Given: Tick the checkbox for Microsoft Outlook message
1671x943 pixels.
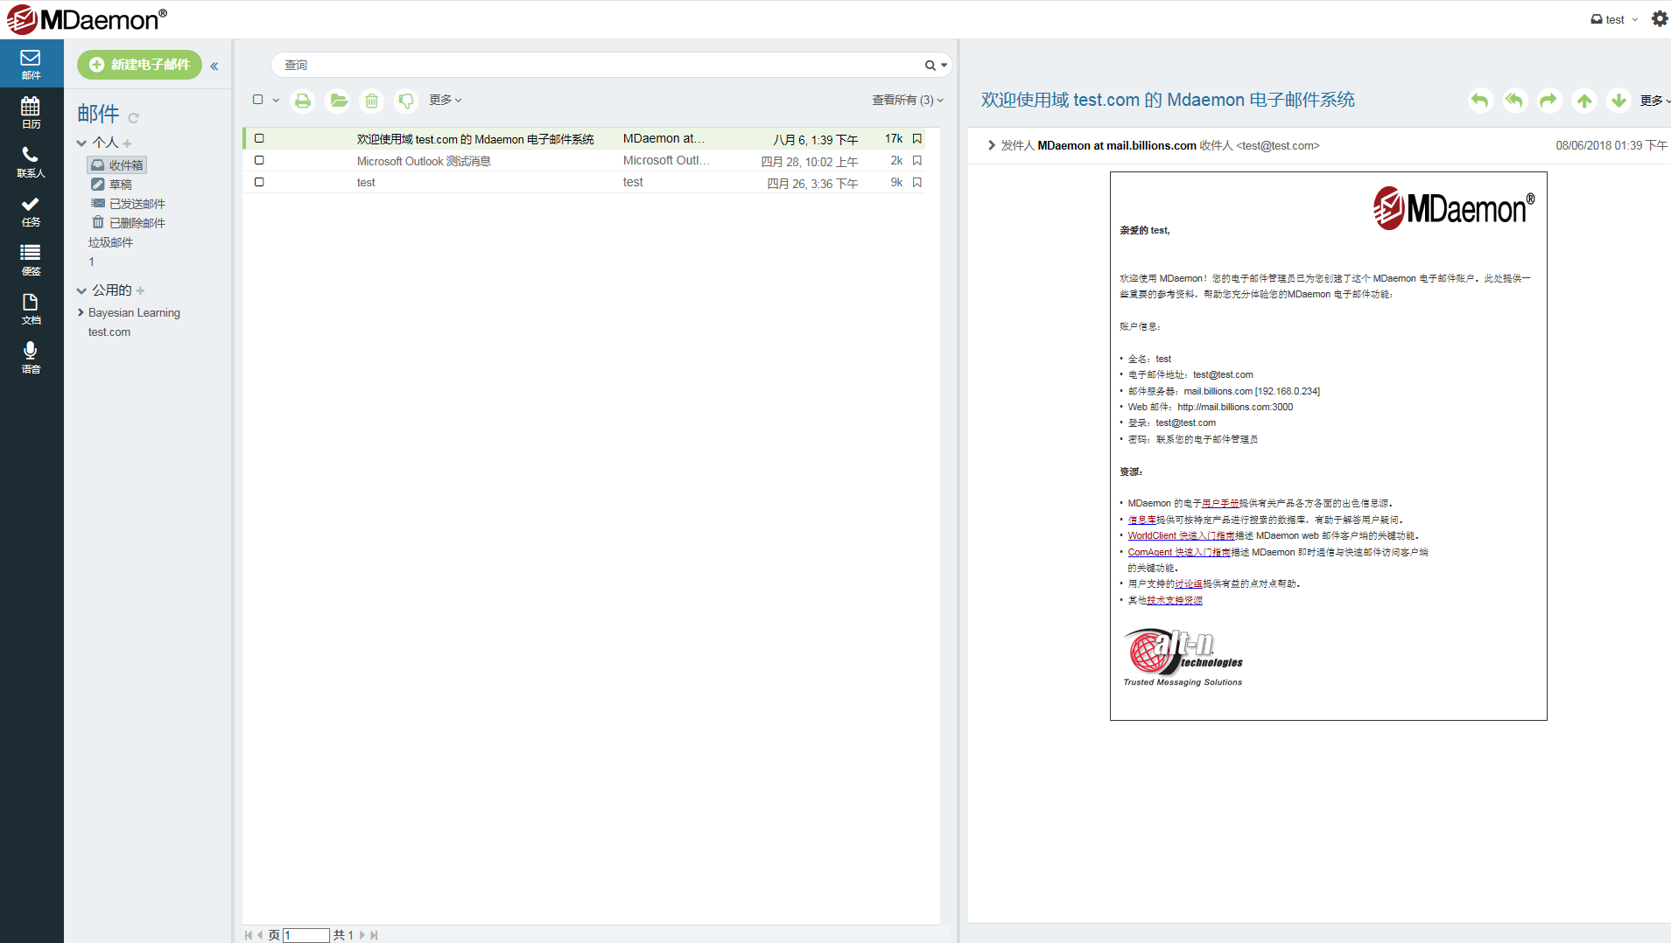Looking at the screenshot, I should 259,160.
